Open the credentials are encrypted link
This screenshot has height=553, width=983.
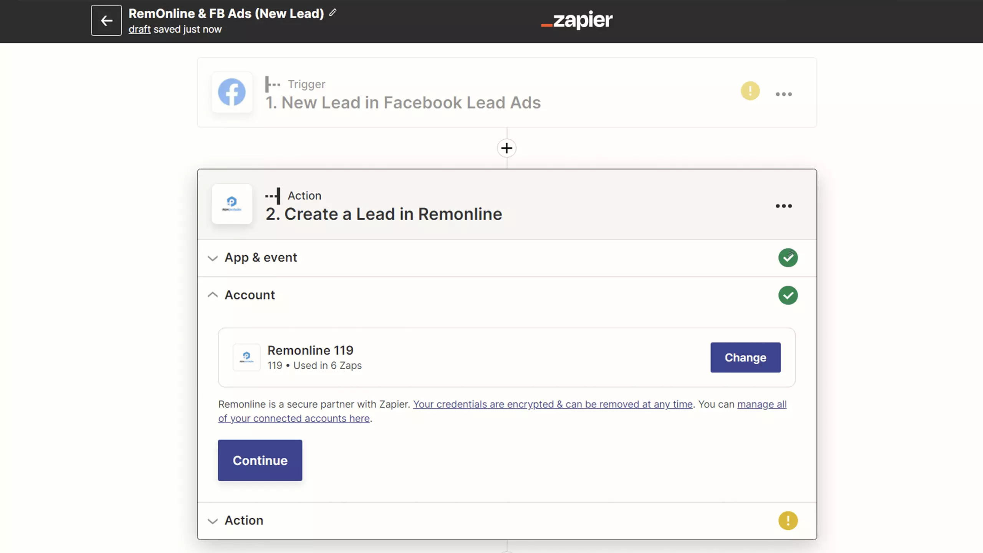coord(553,404)
